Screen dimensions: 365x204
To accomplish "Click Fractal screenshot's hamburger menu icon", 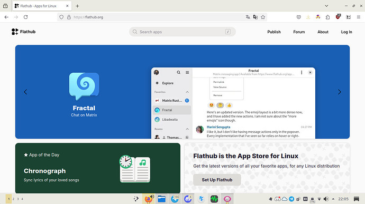I will tap(187, 72).
